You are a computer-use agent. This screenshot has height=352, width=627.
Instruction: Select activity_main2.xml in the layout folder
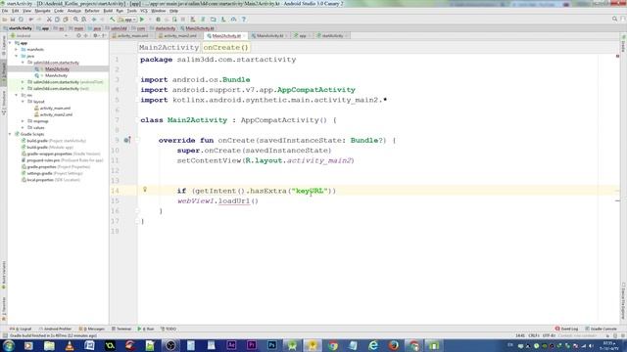(x=56, y=114)
